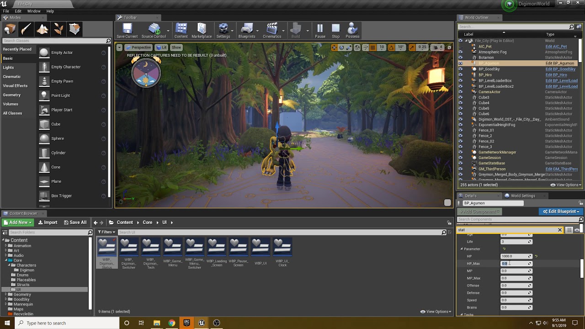The height and width of the screenshot is (329, 585).
Task: Maximize the viewport with corner icon
Action: (449, 48)
